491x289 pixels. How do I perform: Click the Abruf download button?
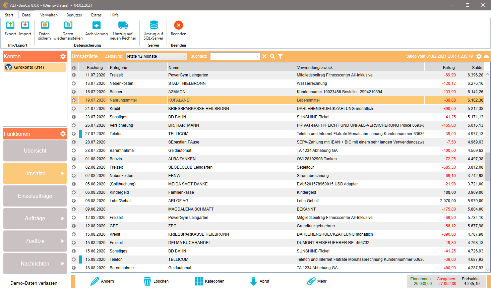pyautogui.click(x=260, y=281)
